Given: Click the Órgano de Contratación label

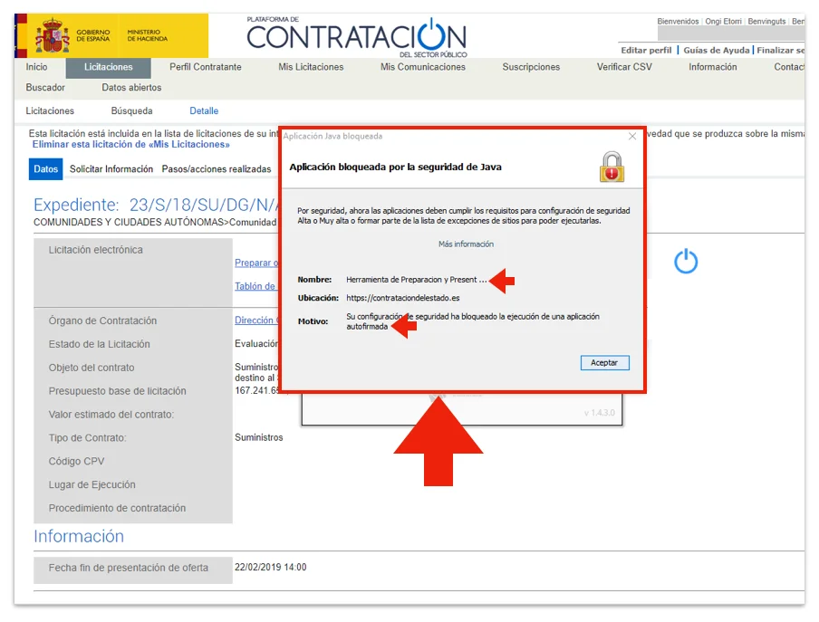Looking at the screenshot, I should point(102,321).
